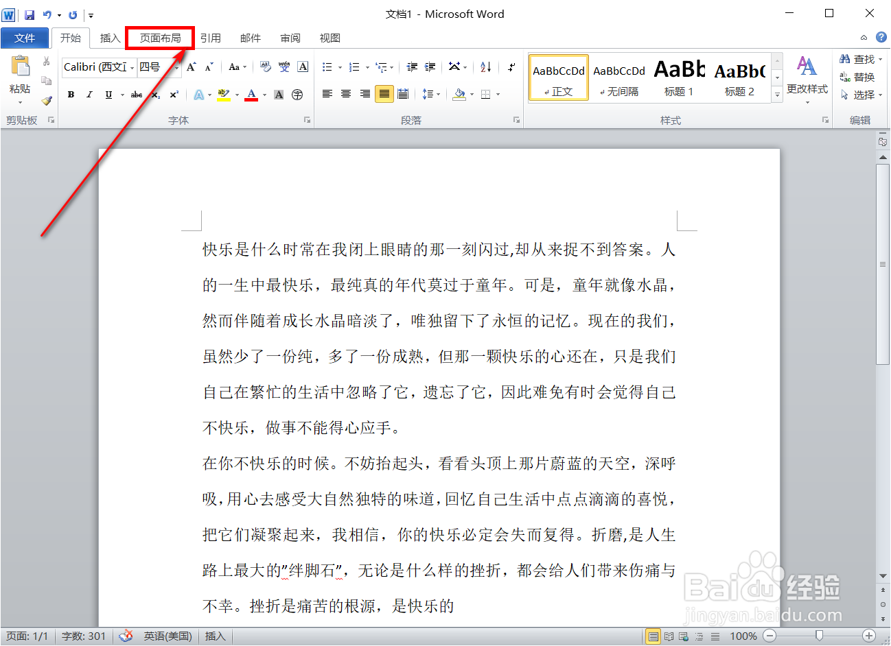This screenshot has height=646, width=891.
Task: Switch to Draft view icon
Action: pos(715,636)
